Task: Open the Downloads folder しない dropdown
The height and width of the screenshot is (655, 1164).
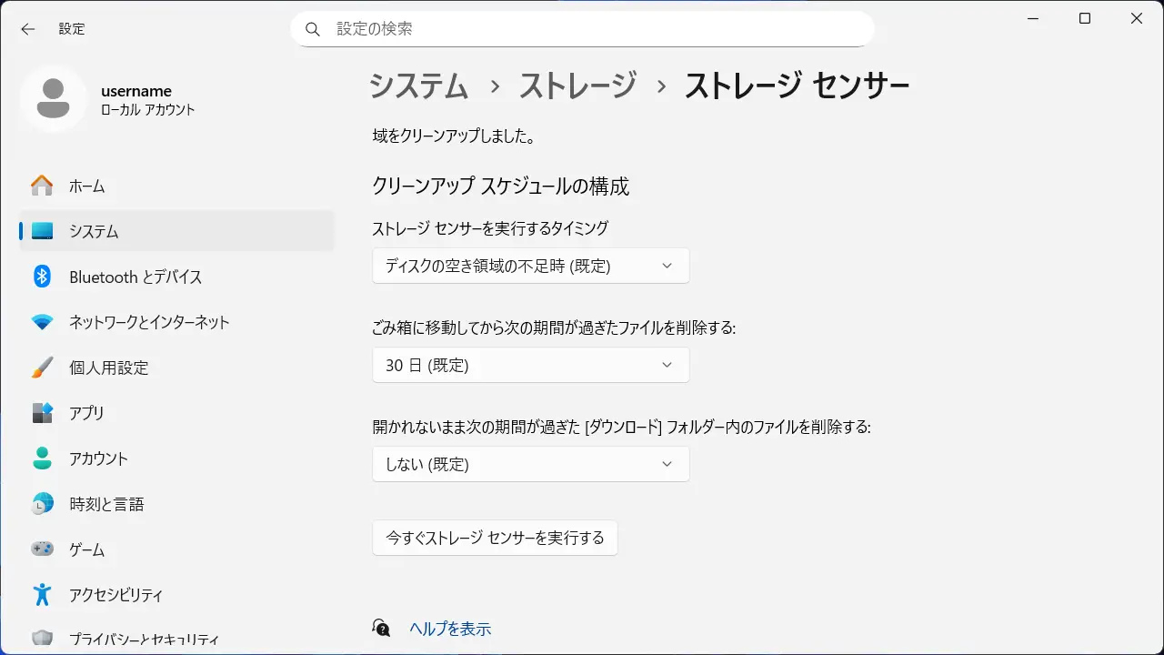Action: (530, 464)
